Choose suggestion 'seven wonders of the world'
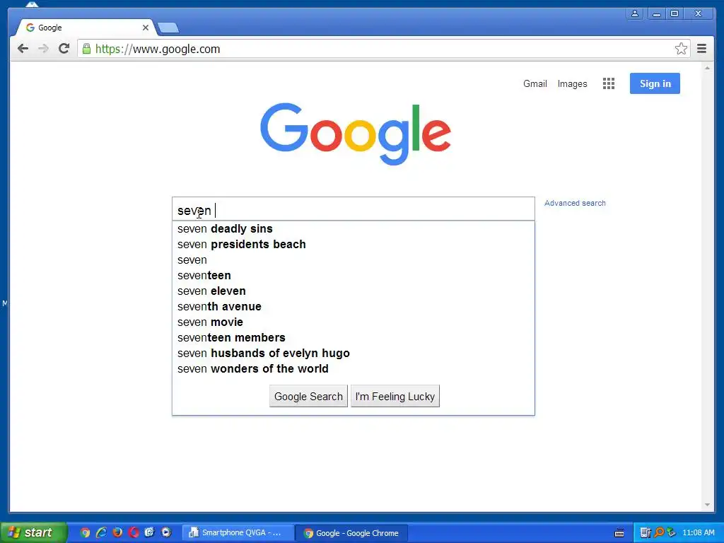 pyautogui.click(x=354, y=369)
